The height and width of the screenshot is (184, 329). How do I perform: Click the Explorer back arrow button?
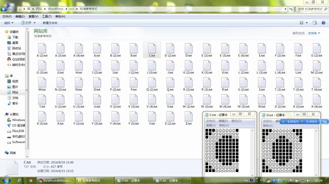coord(4,9)
